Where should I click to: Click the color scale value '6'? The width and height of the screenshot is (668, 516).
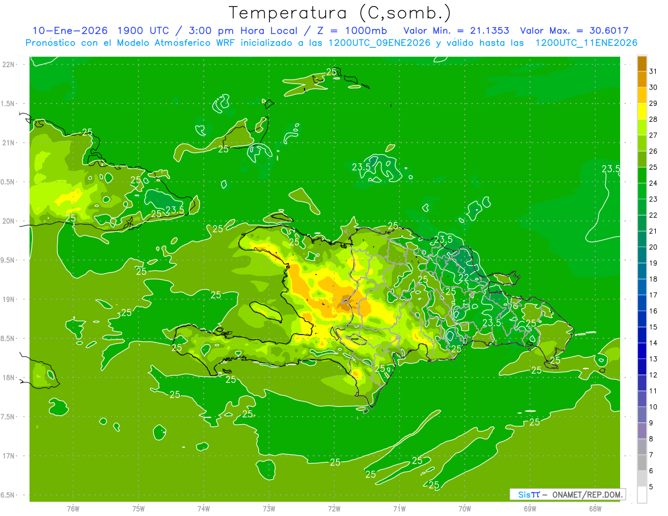pyautogui.click(x=651, y=471)
